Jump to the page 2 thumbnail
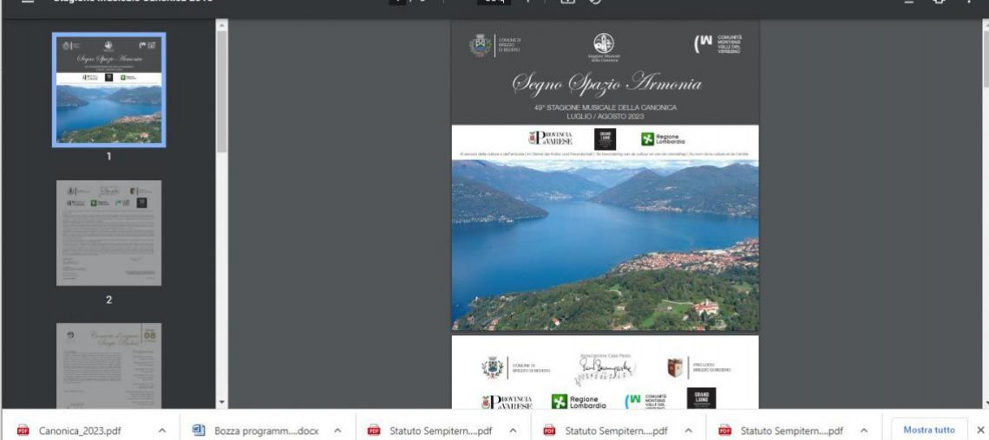 click(x=108, y=233)
